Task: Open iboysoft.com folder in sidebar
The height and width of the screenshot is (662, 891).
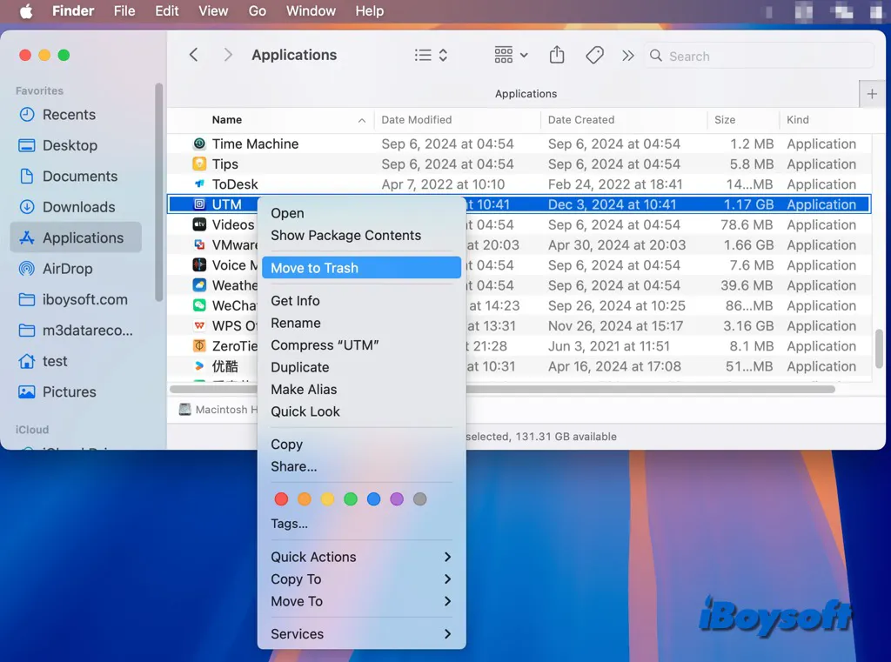Action: click(x=76, y=299)
